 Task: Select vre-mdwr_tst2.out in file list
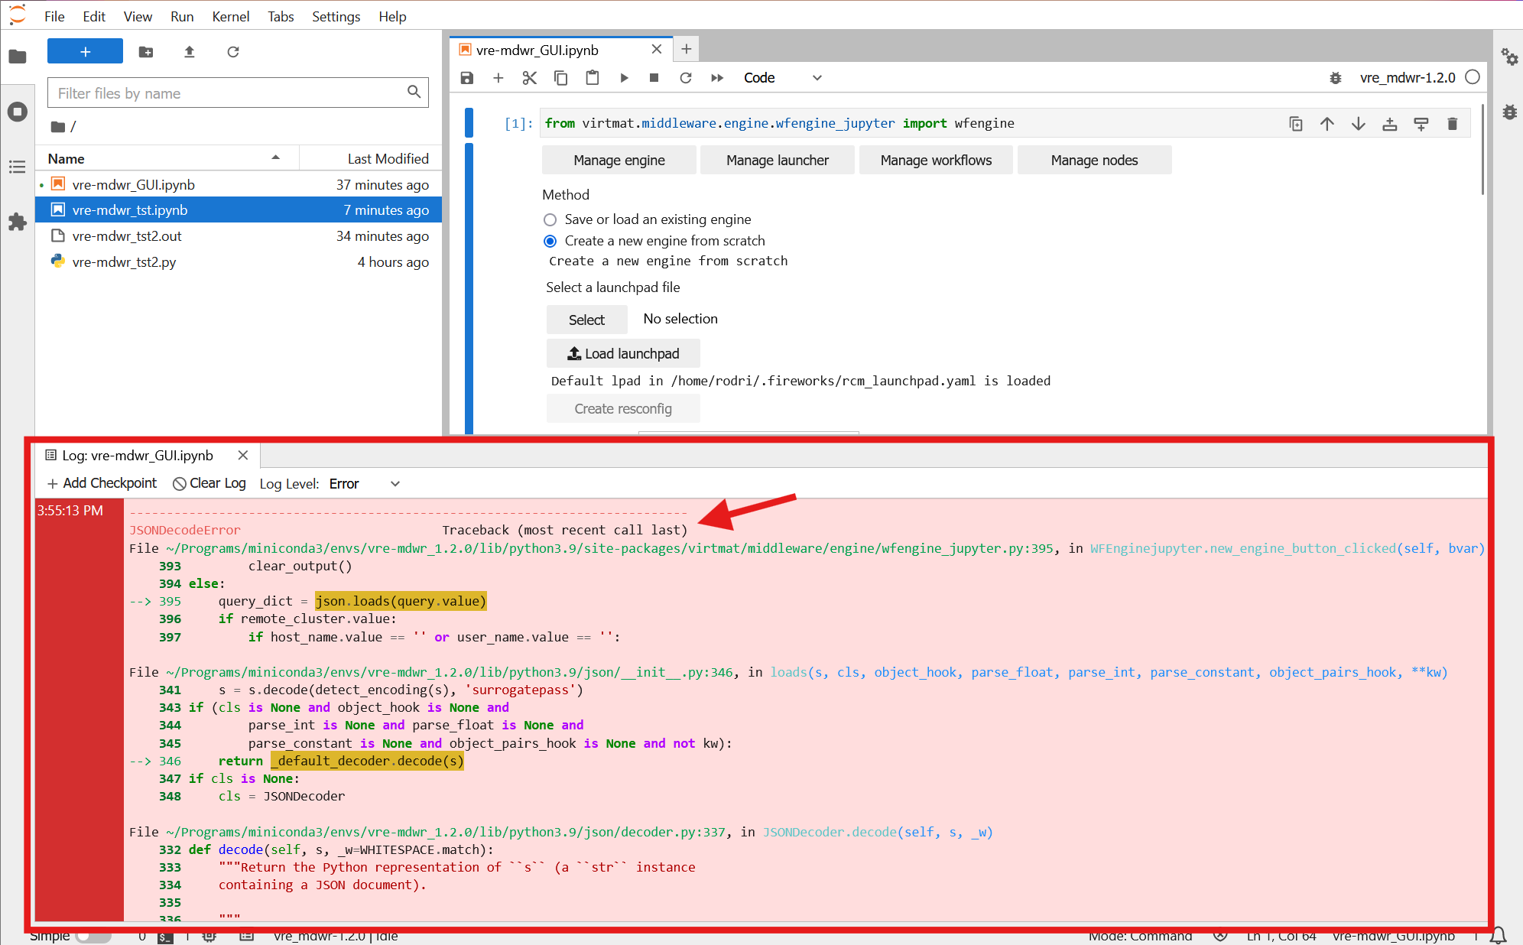[x=239, y=236]
